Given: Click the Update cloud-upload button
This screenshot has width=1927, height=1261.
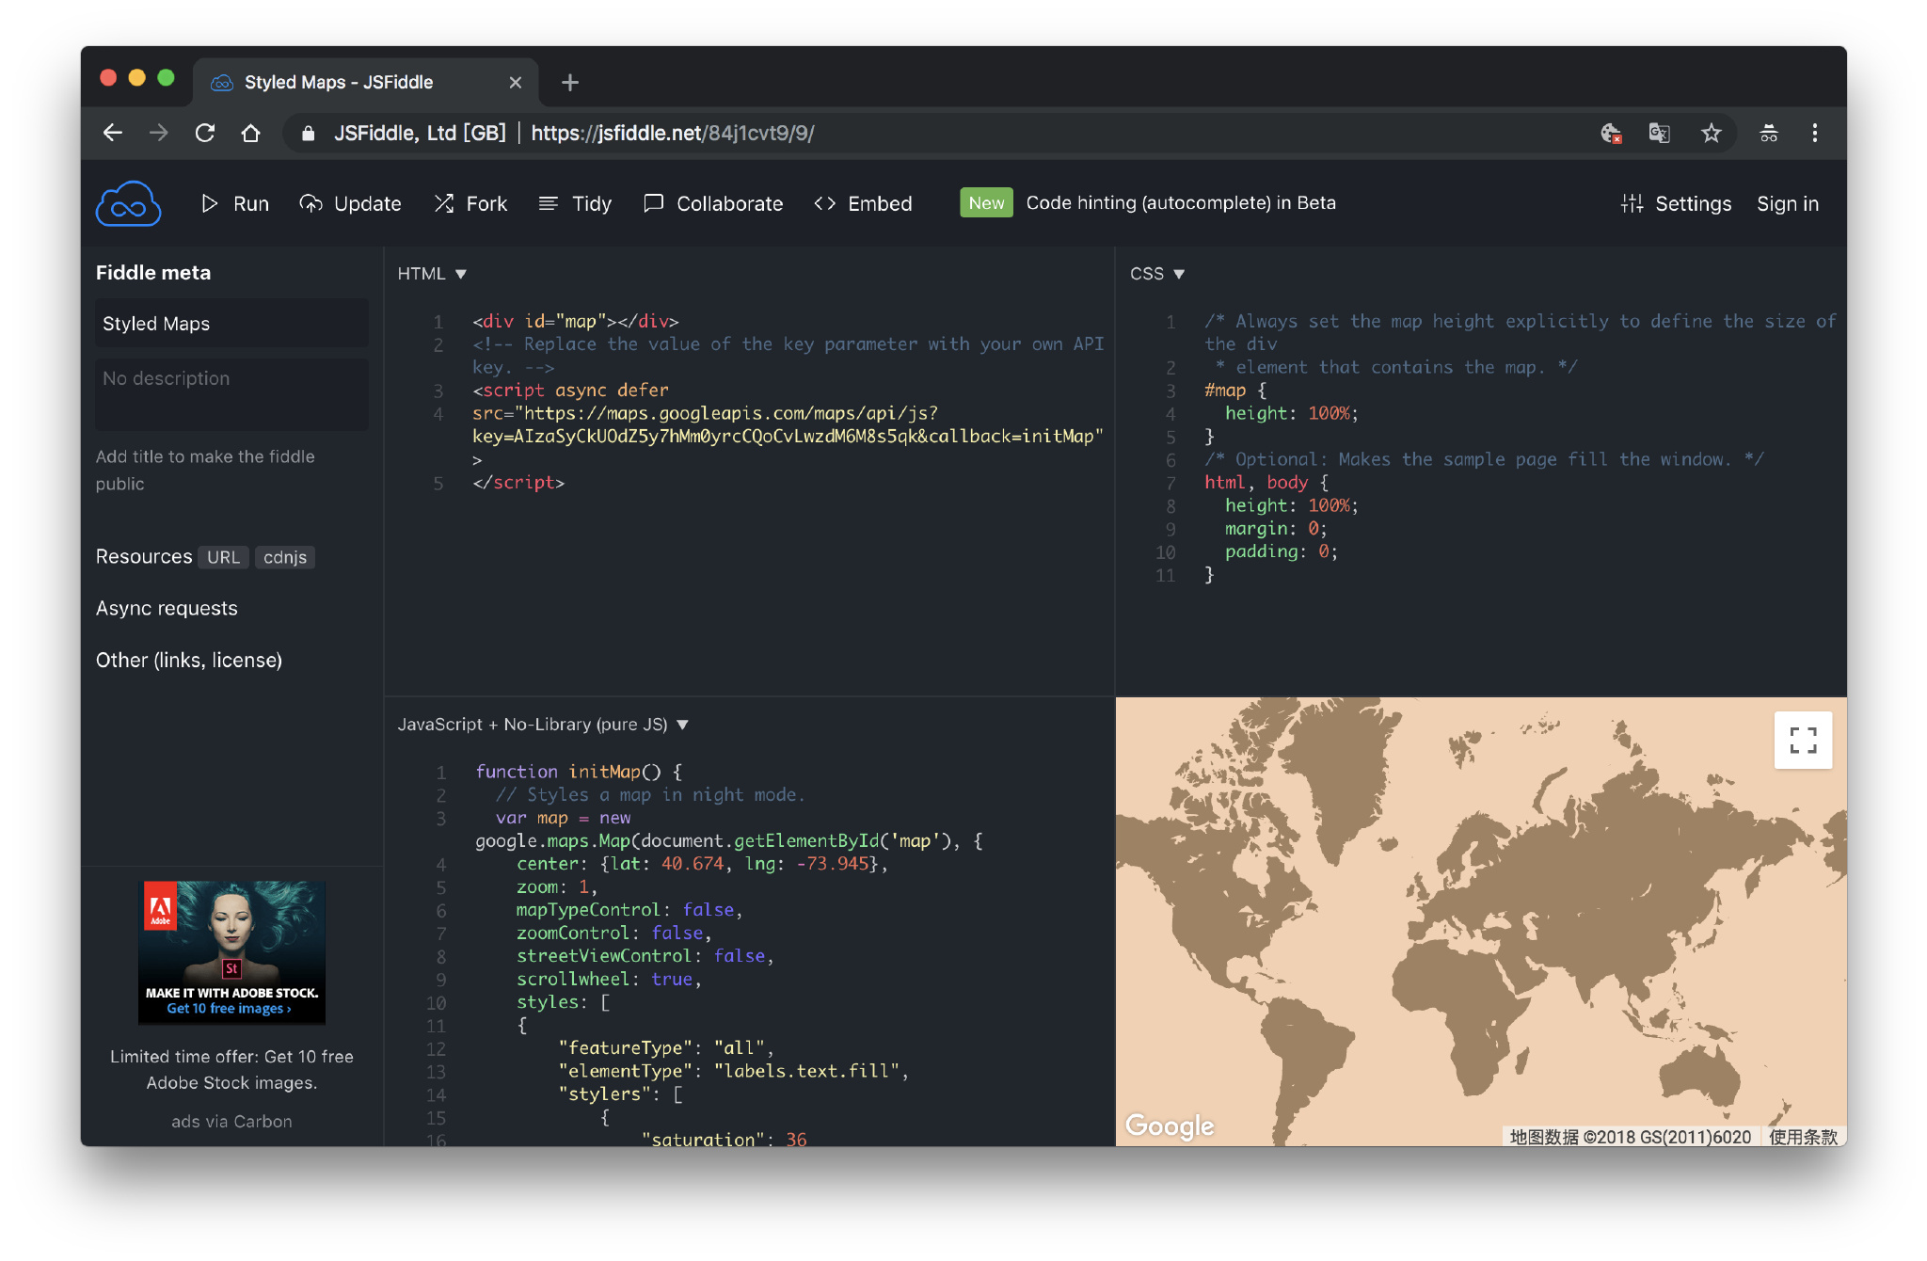Looking at the screenshot, I should click(350, 203).
